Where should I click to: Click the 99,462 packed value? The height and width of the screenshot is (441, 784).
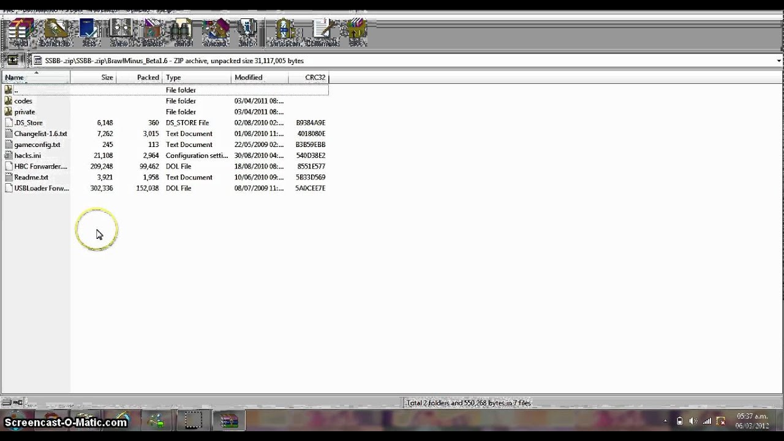(149, 167)
